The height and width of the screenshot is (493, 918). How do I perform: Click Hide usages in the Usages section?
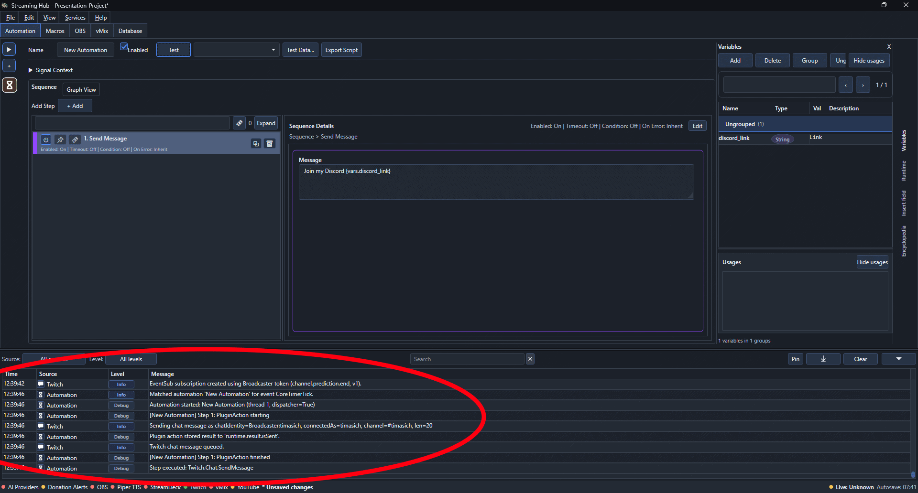pyautogui.click(x=872, y=262)
